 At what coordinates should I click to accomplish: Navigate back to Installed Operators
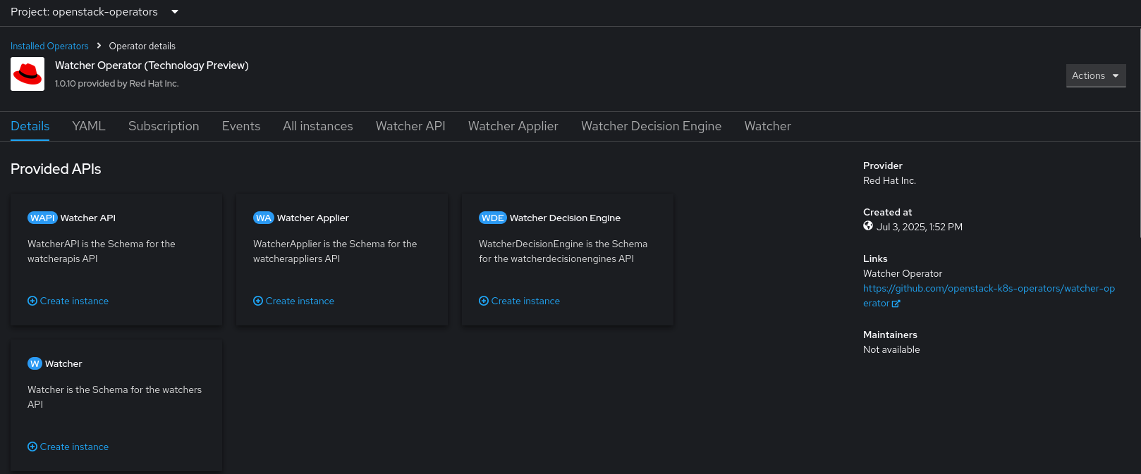click(x=49, y=46)
